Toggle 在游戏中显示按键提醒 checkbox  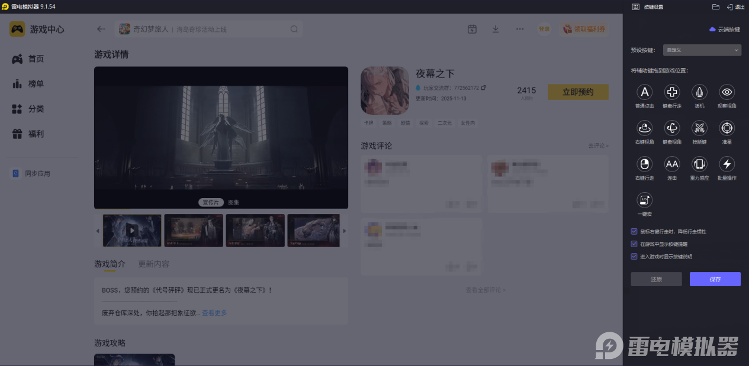coord(634,244)
